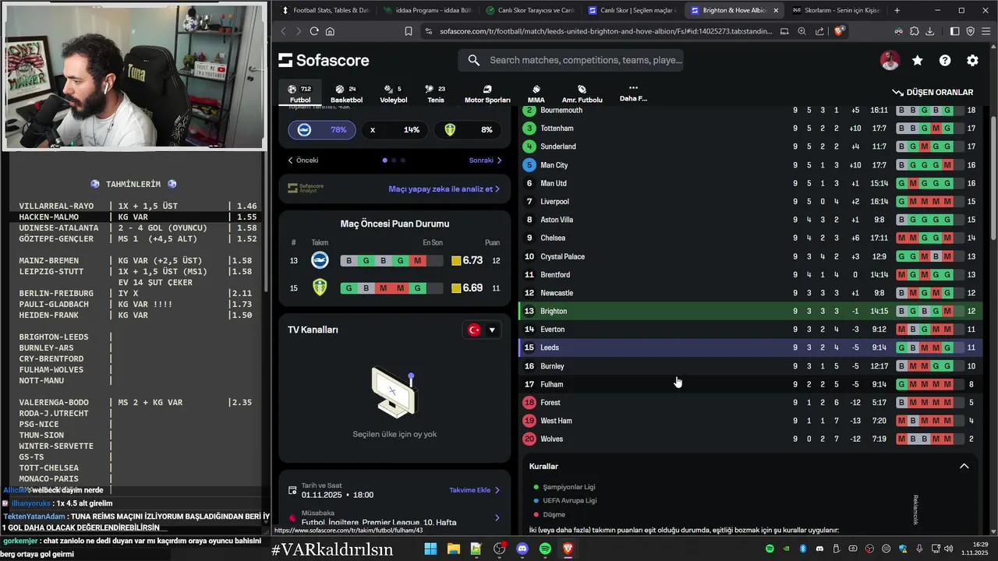Click Bluetooth icon in system tray
Image resolution: width=998 pixels, height=561 pixels.
pos(802,549)
